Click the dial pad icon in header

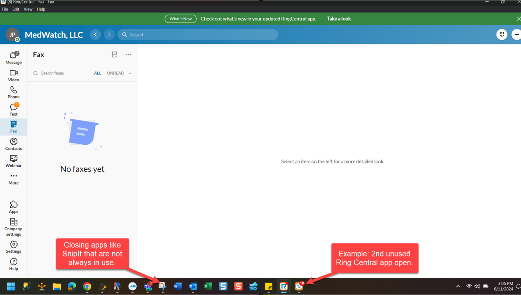(x=502, y=35)
